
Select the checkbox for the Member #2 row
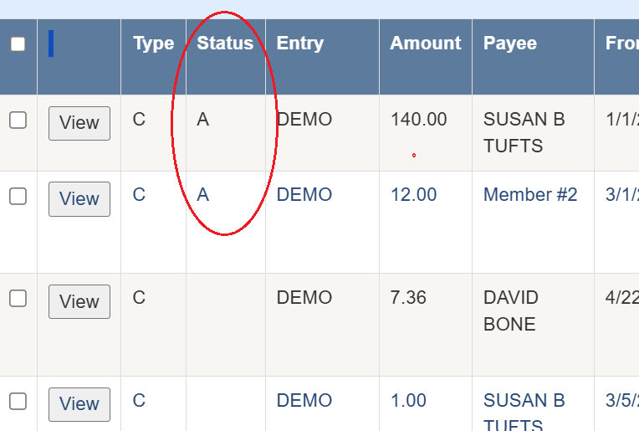coord(18,197)
